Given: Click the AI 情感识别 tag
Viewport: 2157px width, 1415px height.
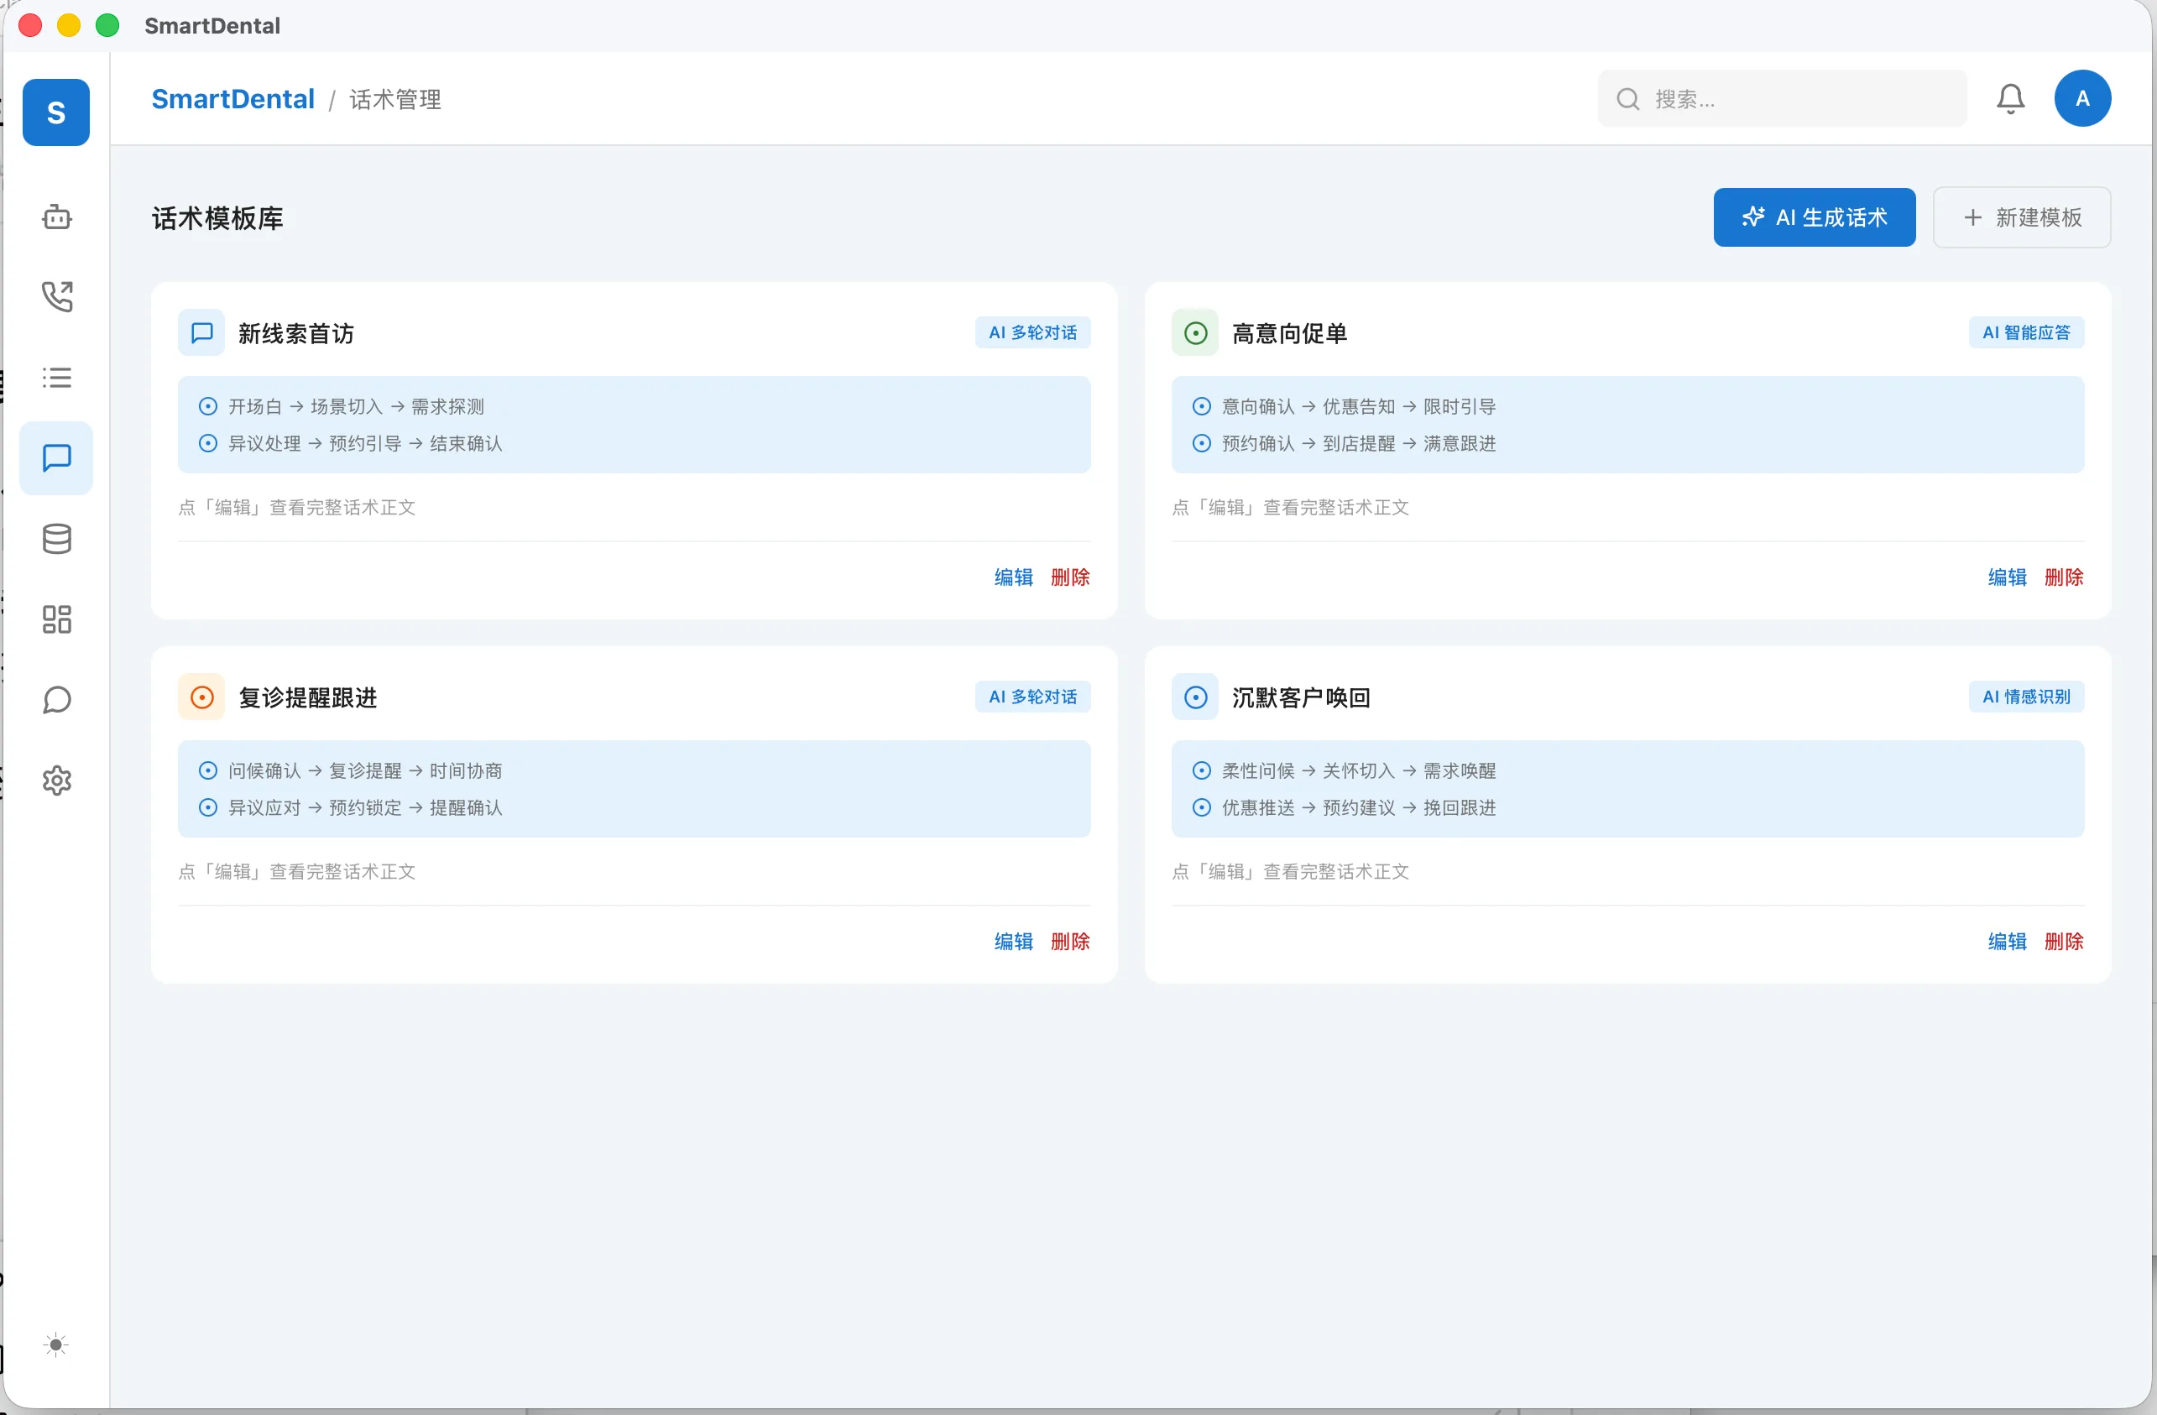Looking at the screenshot, I should (x=2027, y=697).
